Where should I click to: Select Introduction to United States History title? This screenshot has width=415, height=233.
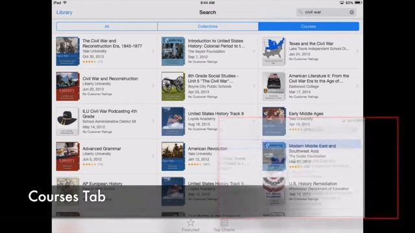tap(216, 43)
